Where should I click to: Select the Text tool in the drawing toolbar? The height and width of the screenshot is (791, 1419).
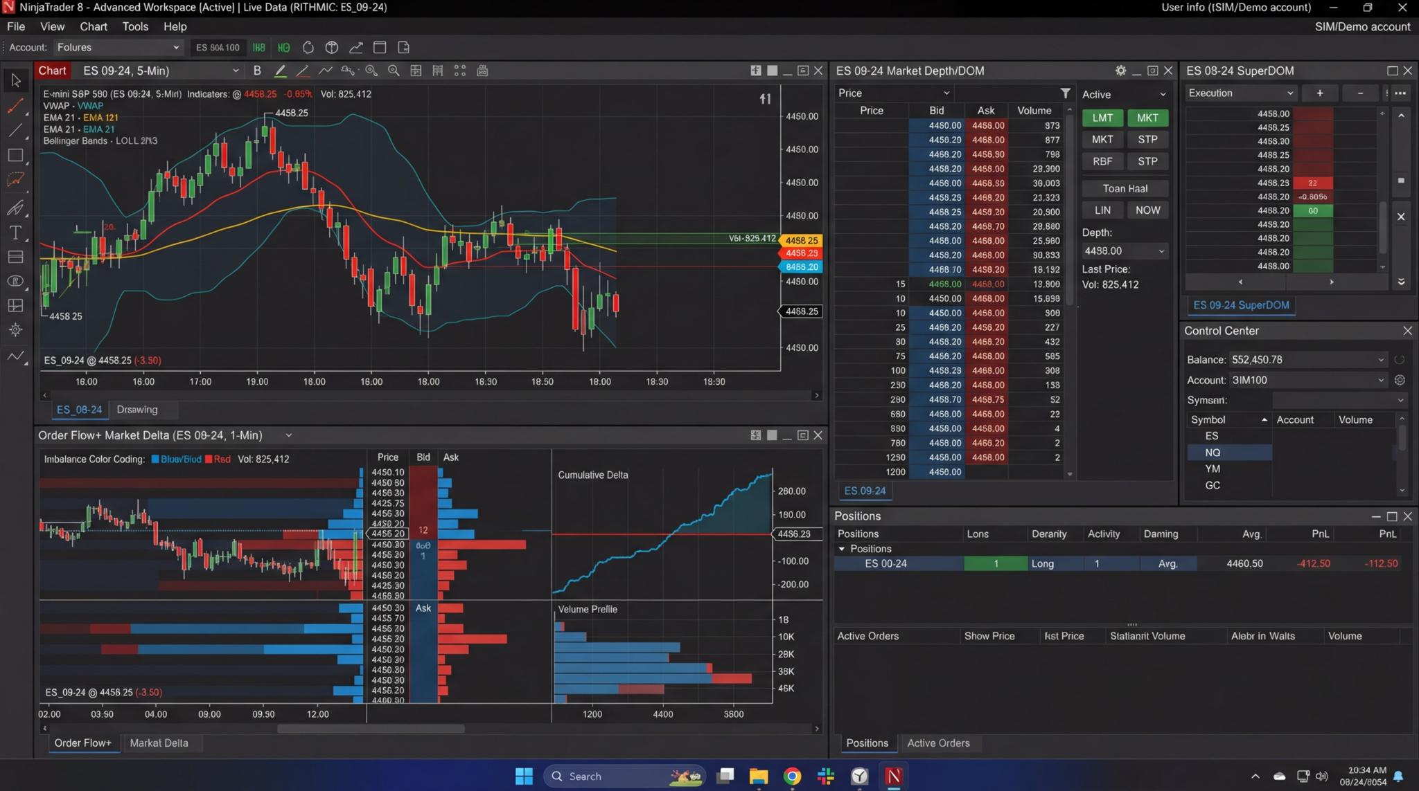tap(15, 233)
